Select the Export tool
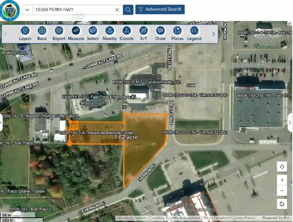The width and height of the screenshot is (293, 222). (x=59, y=34)
